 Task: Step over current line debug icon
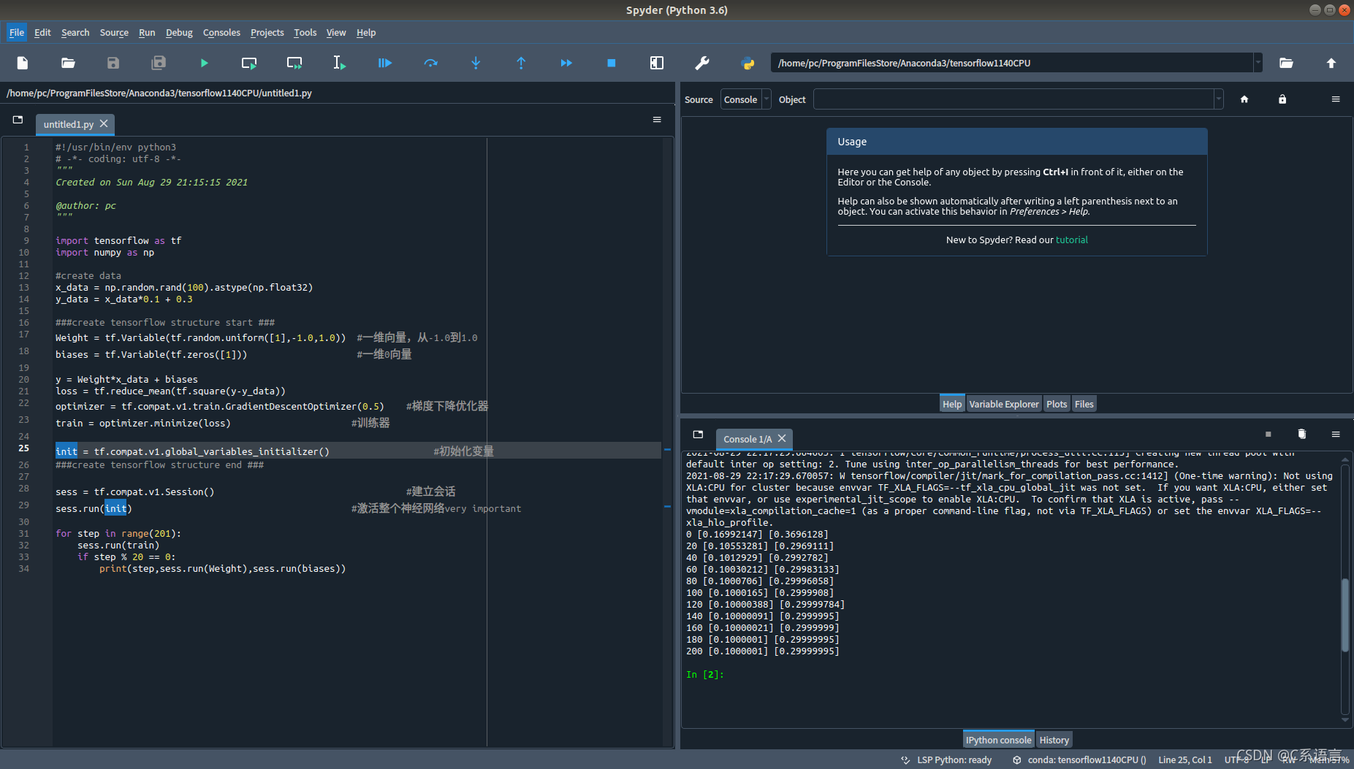pyautogui.click(x=430, y=63)
